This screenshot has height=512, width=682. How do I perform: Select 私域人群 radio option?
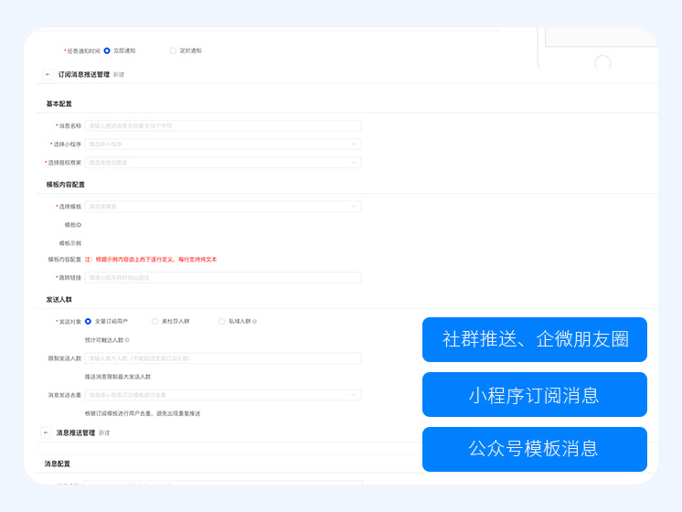tap(221, 322)
